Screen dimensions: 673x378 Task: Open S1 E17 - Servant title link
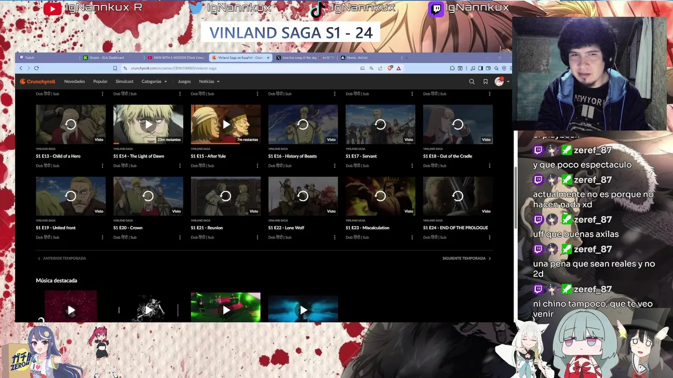361,156
